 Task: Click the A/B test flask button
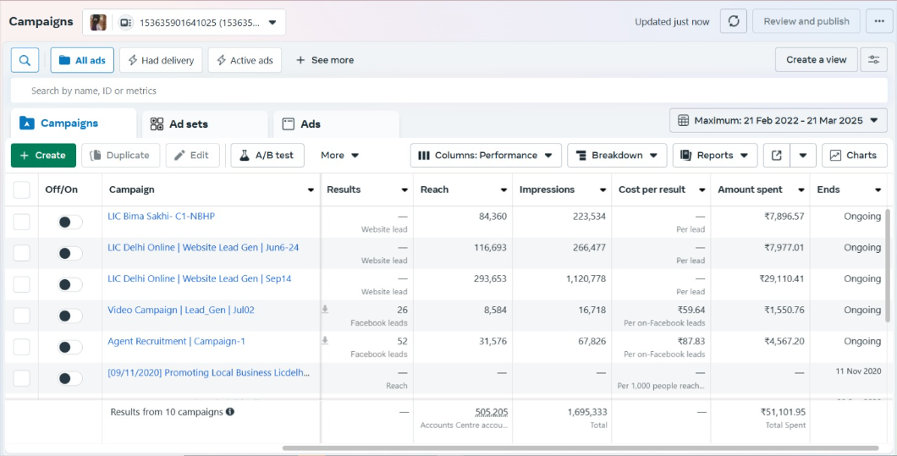tap(267, 155)
